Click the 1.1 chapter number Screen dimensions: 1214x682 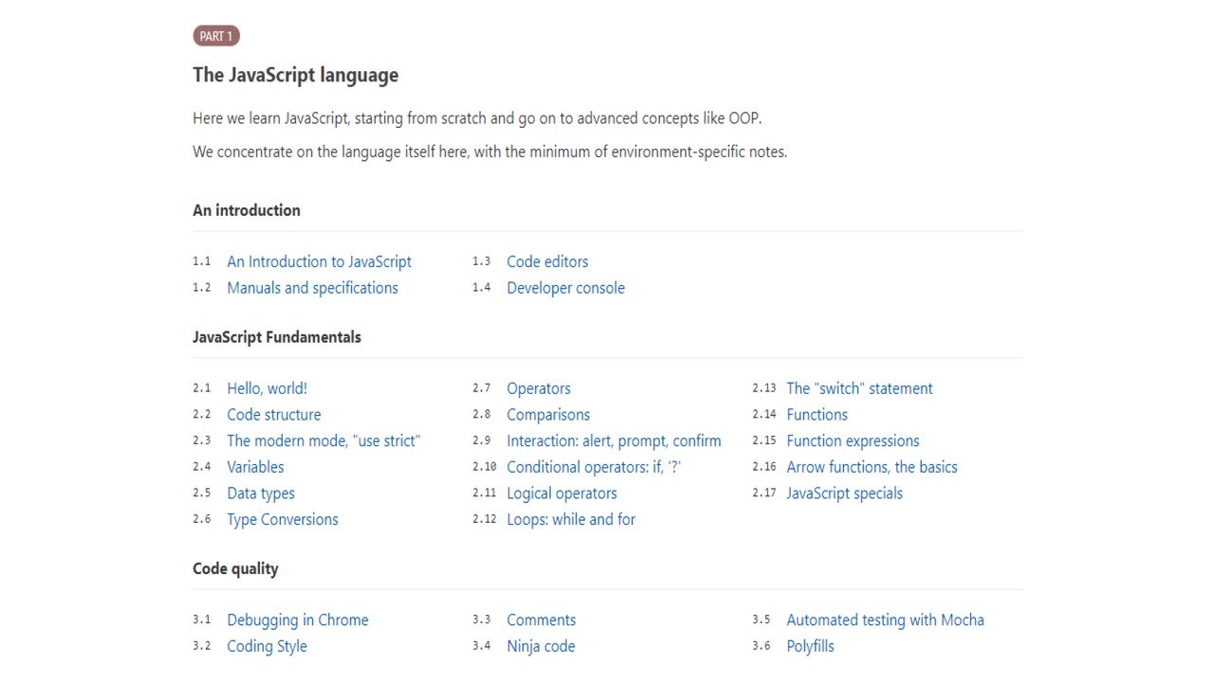[x=201, y=261]
